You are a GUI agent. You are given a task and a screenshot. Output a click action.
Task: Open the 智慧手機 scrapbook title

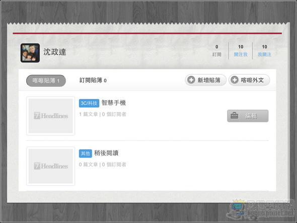pos(113,103)
